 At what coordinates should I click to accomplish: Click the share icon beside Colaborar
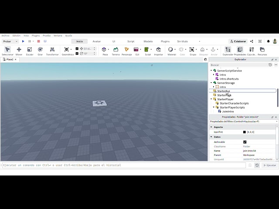pos(252,41)
